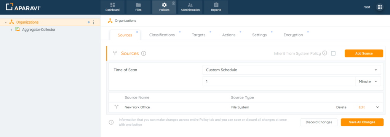The image size is (390, 137).
Task: Click info icon next to Inherit from System Policy
Action: 324,53
